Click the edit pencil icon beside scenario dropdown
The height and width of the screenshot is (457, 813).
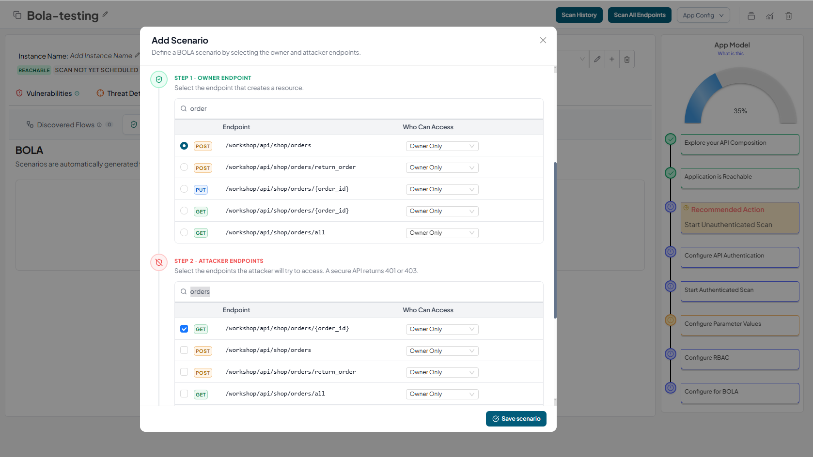coord(597,59)
